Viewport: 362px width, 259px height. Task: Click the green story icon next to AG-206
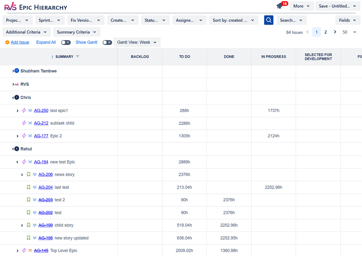click(28, 174)
